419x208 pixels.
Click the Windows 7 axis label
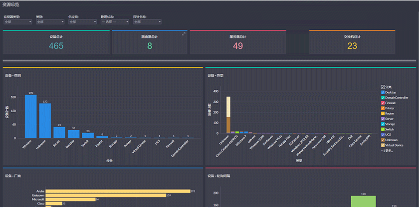(x=241, y=140)
